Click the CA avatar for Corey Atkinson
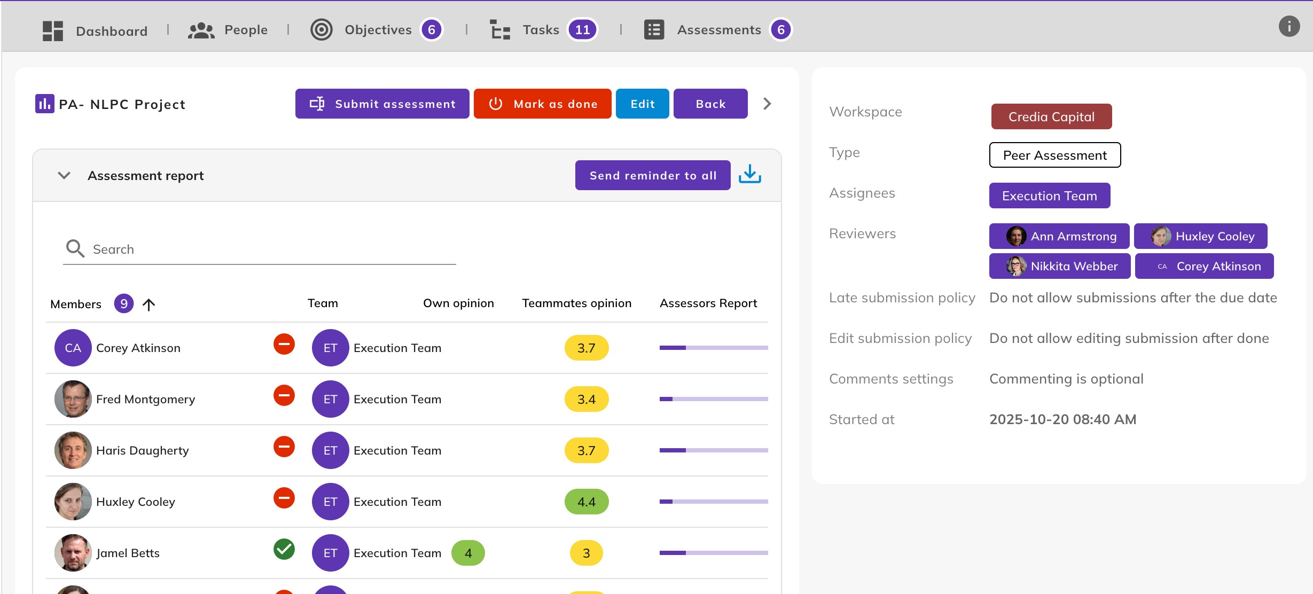The image size is (1313, 594). [x=73, y=348]
